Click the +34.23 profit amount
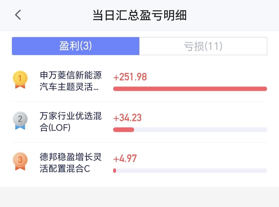Image resolution: width=279 pixels, height=207 pixels. point(127,118)
